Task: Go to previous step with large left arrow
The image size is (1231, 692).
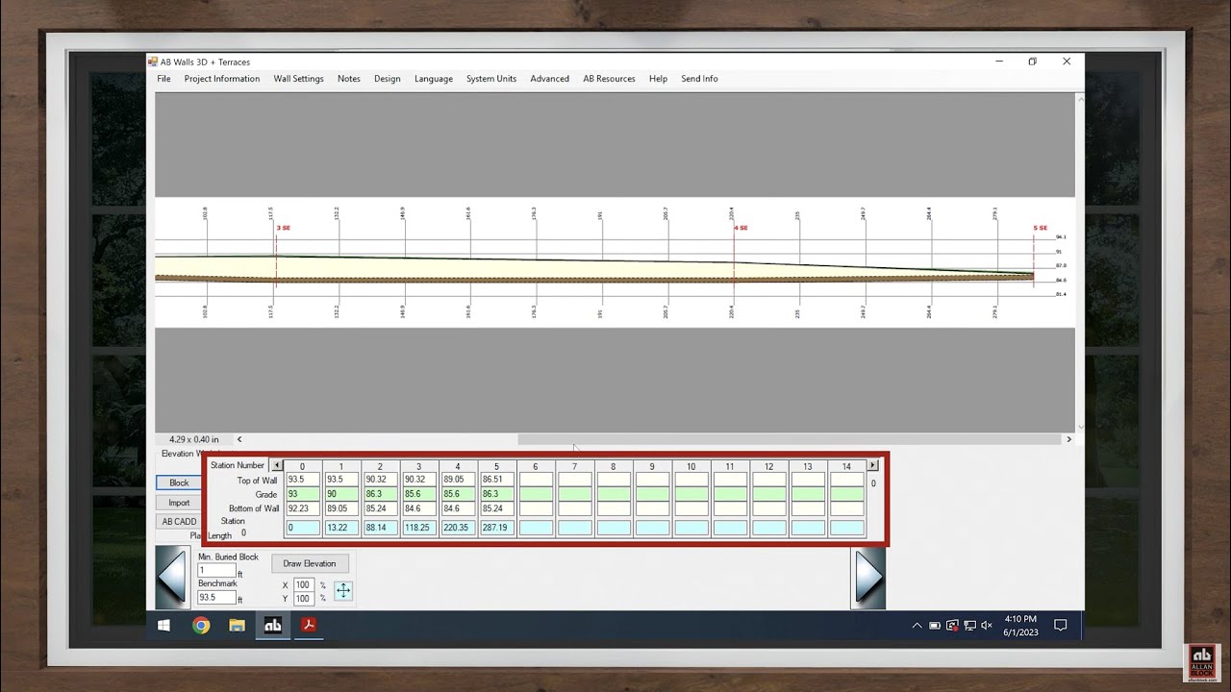Action: (171, 577)
